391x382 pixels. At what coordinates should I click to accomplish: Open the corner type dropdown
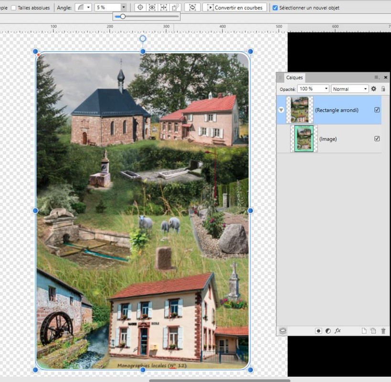click(83, 8)
